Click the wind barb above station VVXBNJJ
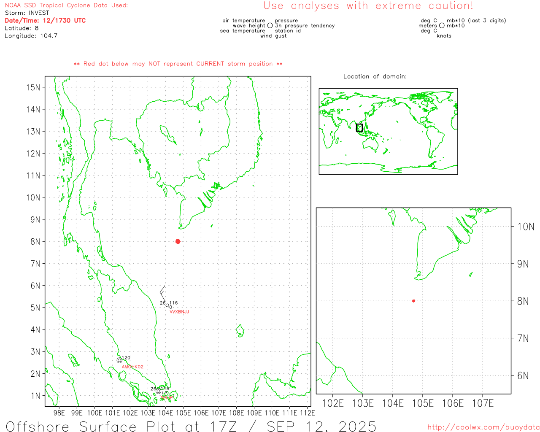The height and width of the screenshot is (432, 540). click(x=163, y=294)
